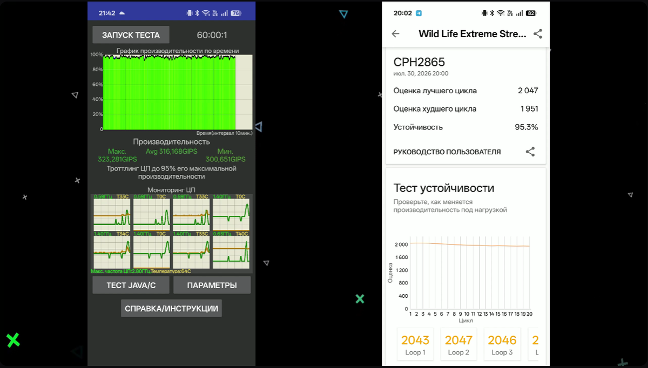Image resolution: width=648 pixels, height=368 pixels.
Task: Tap the Wild Life Extreme Stre... title
Action: coord(472,34)
